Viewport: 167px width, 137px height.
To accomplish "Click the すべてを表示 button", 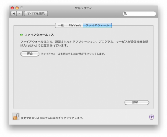I will tap(36, 13).
